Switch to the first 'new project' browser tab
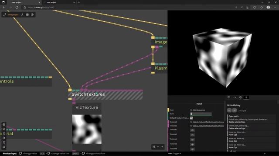 24,2
